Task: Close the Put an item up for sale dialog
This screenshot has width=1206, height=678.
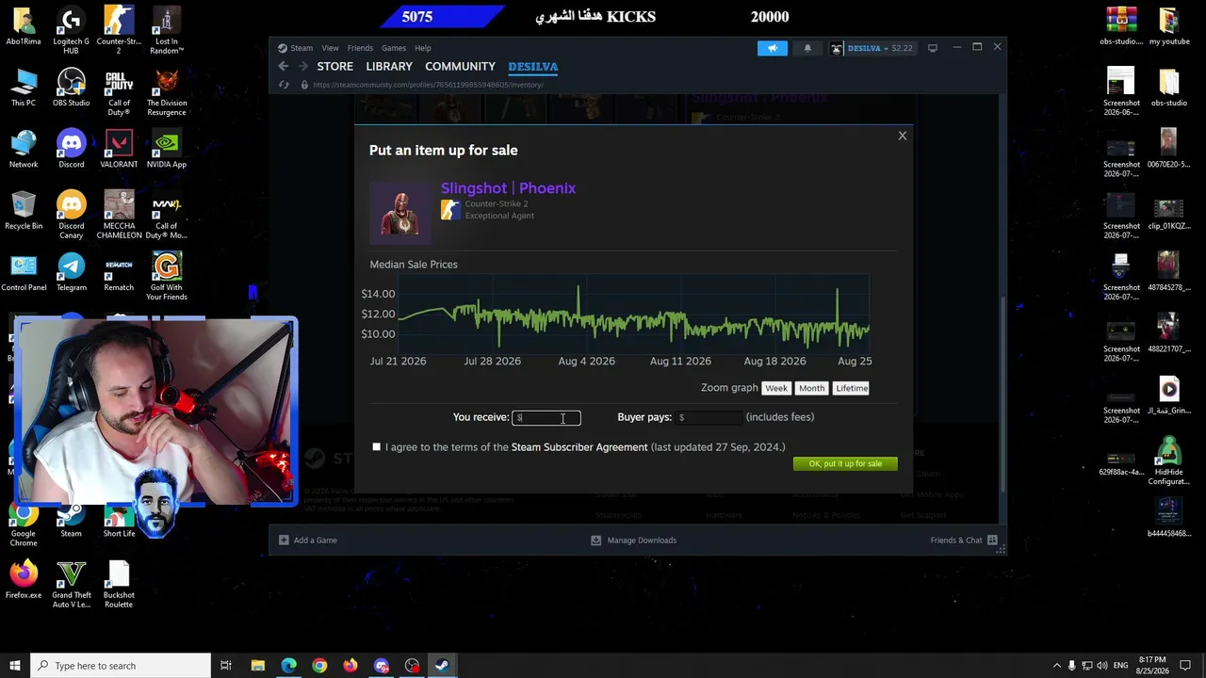Action: (902, 136)
